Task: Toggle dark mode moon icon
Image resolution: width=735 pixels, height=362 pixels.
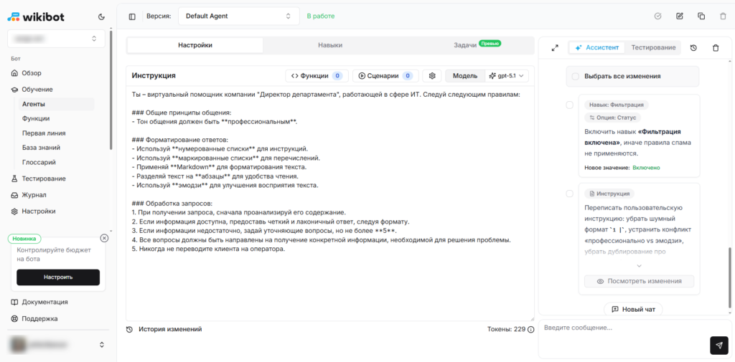Action: coord(101,17)
